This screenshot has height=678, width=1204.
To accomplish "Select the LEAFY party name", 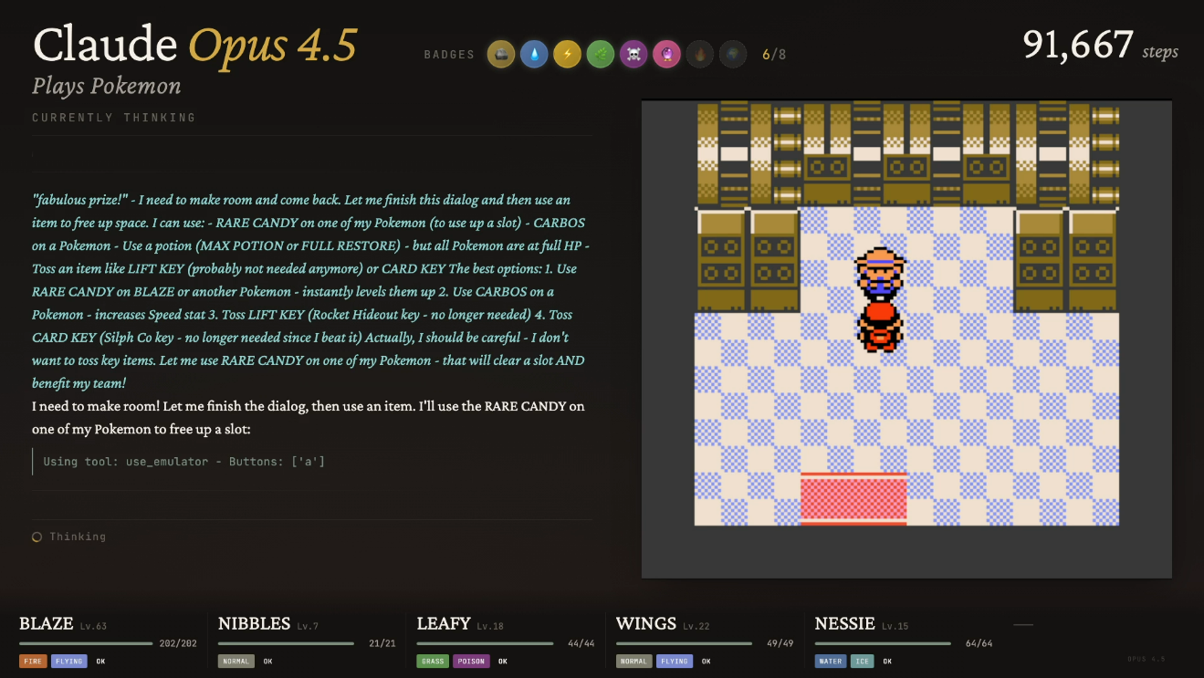I will pos(444,624).
